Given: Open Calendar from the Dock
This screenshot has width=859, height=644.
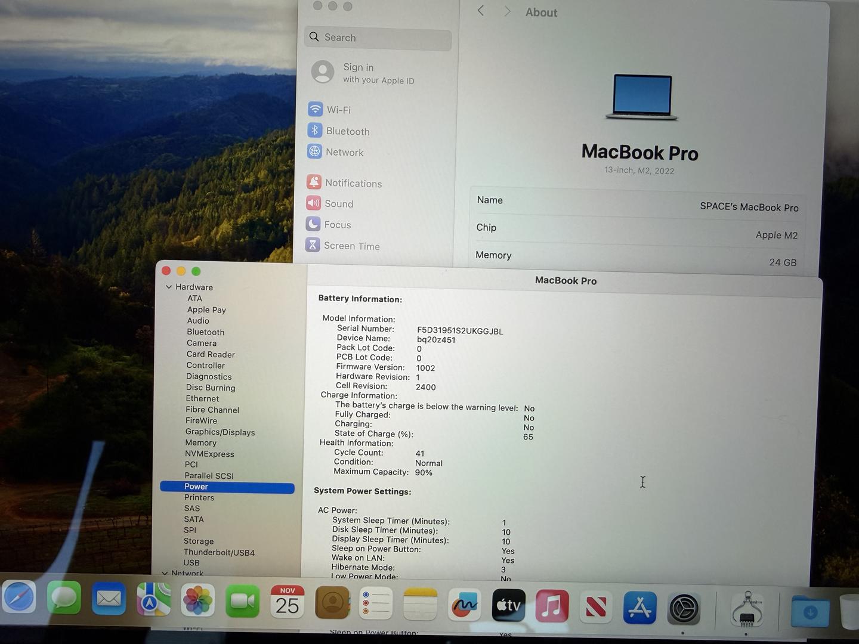Looking at the screenshot, I should click(x=287, y=601).
